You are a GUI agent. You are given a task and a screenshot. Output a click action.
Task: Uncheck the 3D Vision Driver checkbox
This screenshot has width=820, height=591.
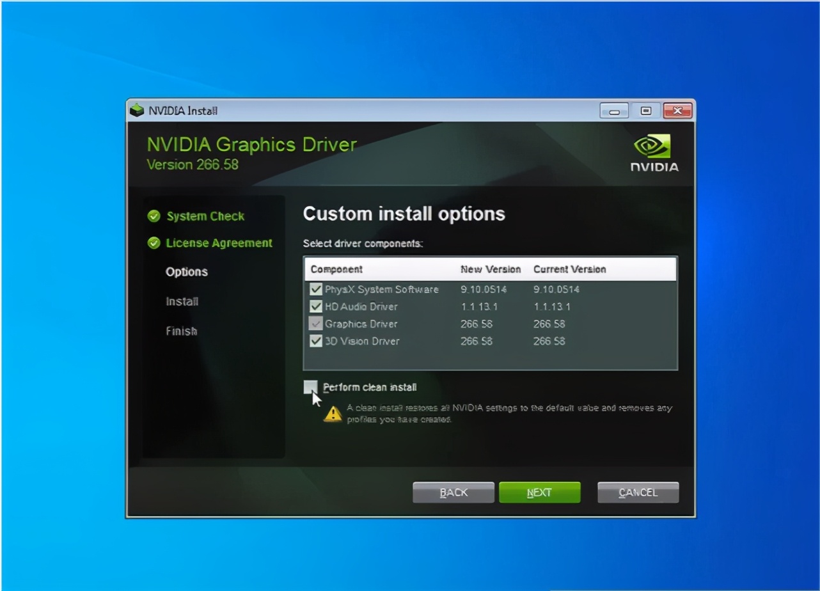(315, 341)
